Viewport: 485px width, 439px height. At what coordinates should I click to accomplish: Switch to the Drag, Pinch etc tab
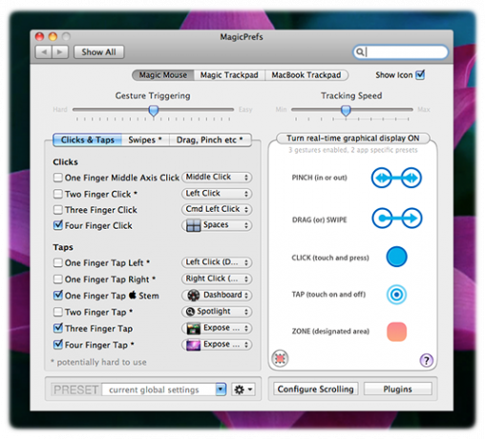210,140
